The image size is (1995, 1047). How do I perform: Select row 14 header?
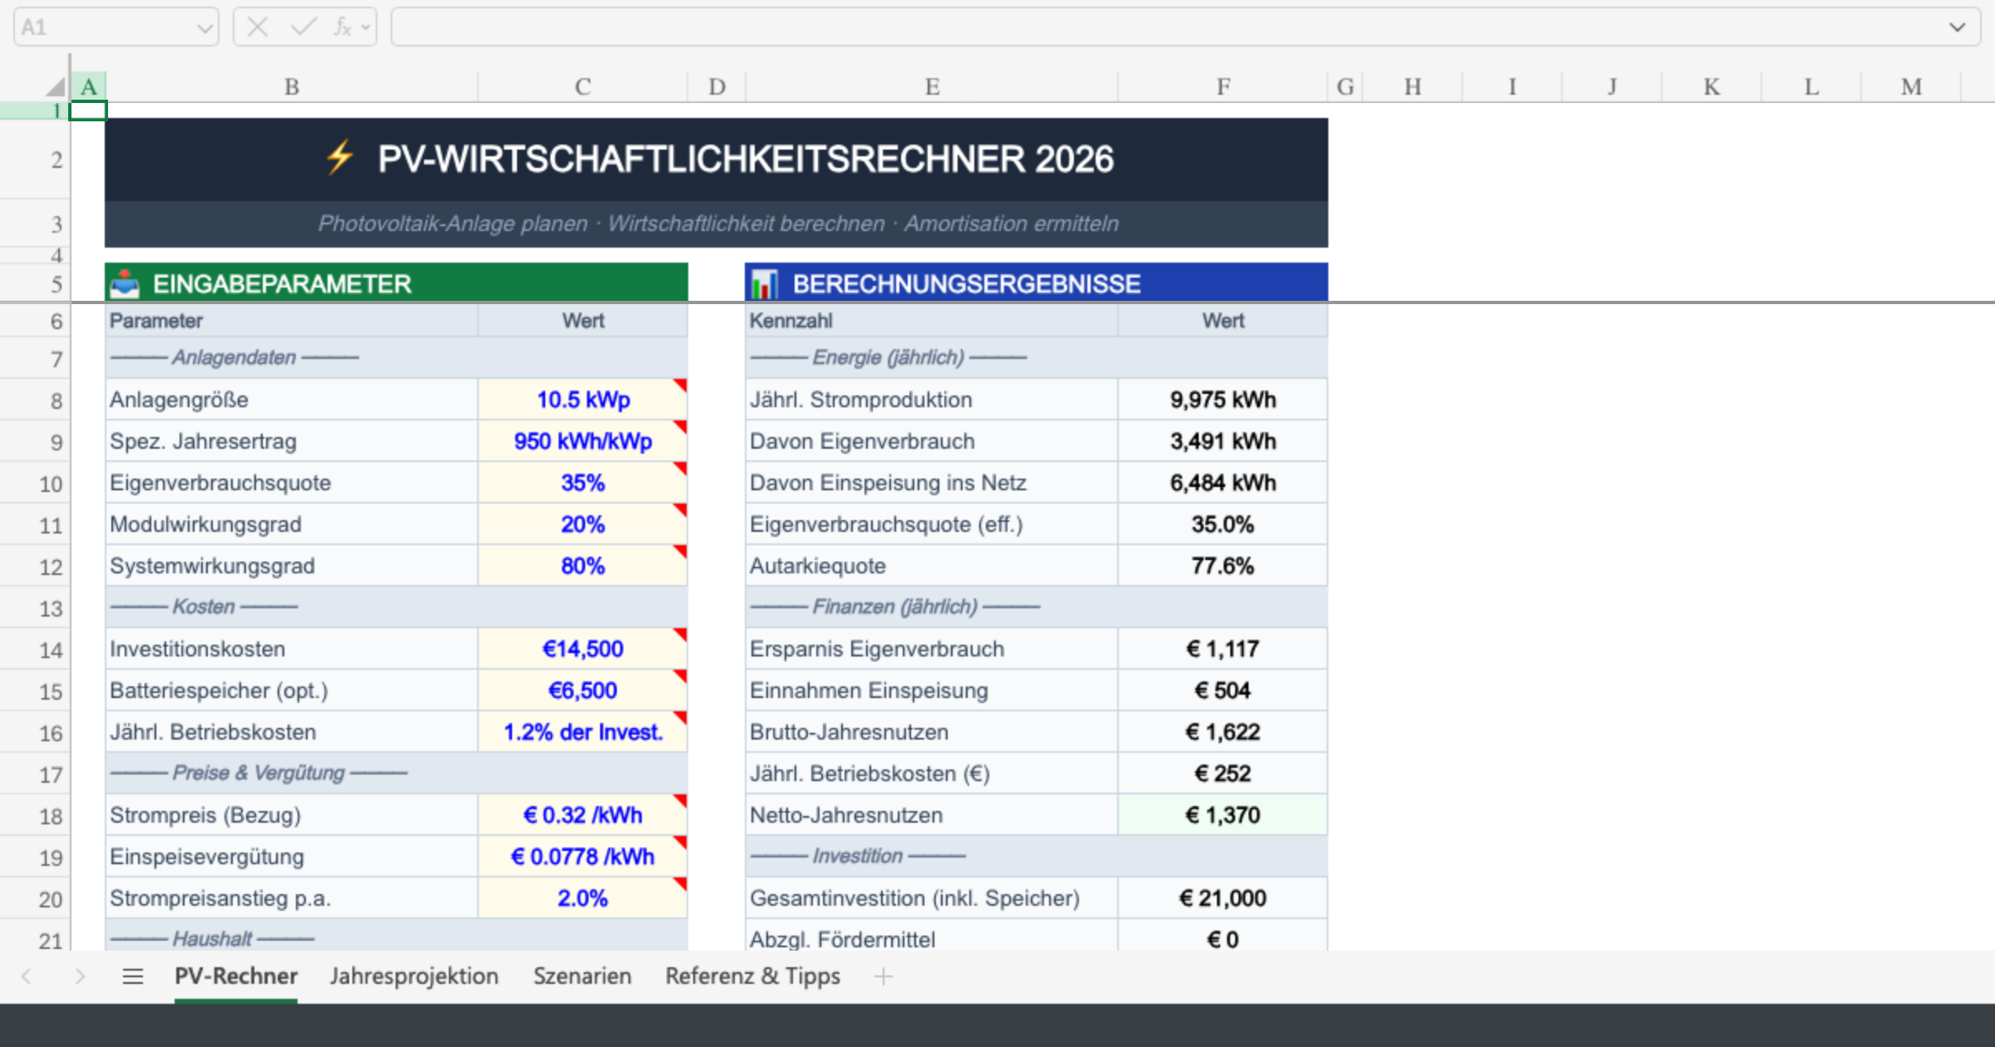coord(35,649)
